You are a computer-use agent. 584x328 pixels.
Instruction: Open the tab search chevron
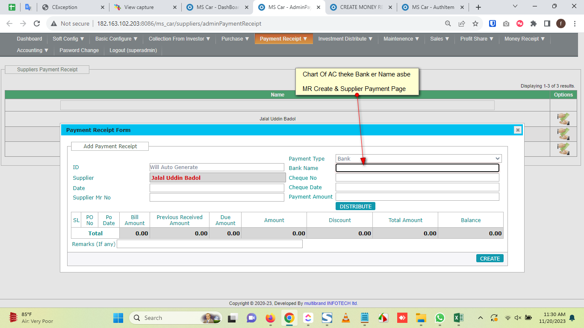pyautogui.click(x=515, y=6)
